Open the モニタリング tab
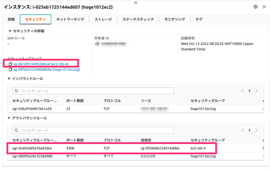 (x=175, y=19)
